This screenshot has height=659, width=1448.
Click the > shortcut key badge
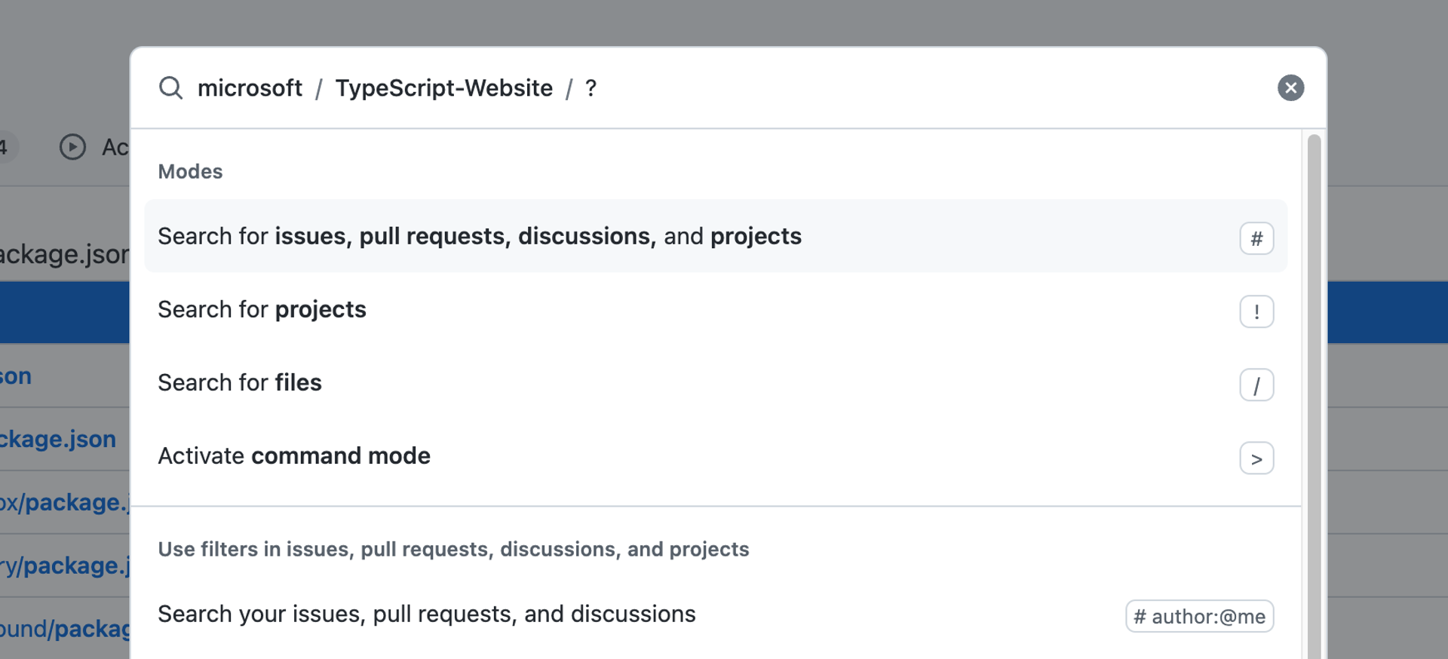1256,458
